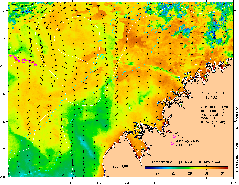
Task: Click the 0.5m/s velocity scale arrow
Action: tap(210, 126)
